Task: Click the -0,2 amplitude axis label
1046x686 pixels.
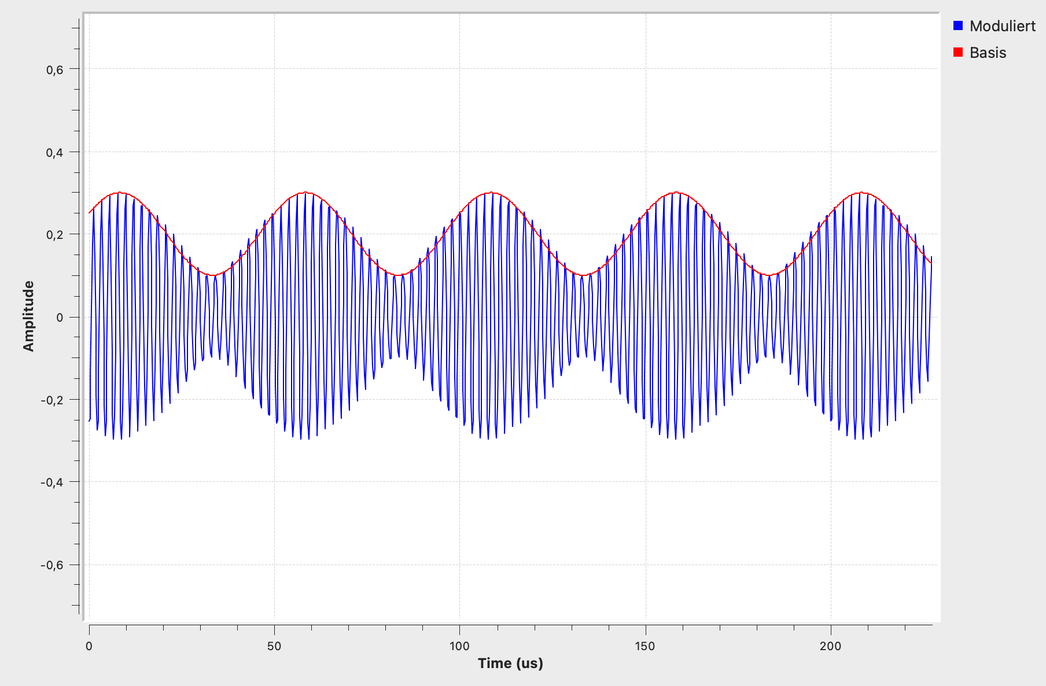Action: pyautogui.click(x=52, y=400)
